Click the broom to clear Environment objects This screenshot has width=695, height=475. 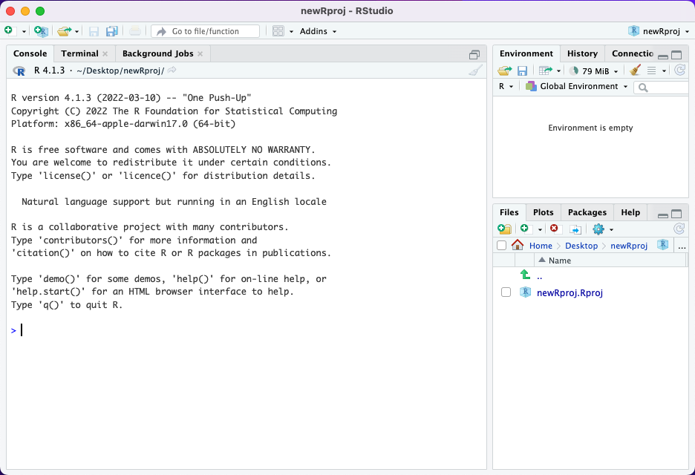(x=635, y=71)
